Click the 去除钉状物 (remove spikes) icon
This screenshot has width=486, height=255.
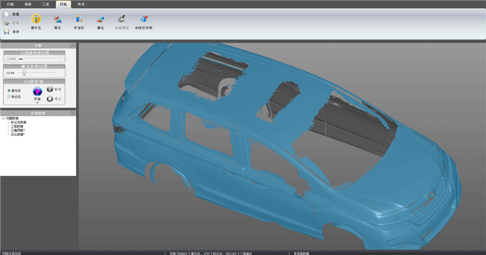[x=143, y=19]
